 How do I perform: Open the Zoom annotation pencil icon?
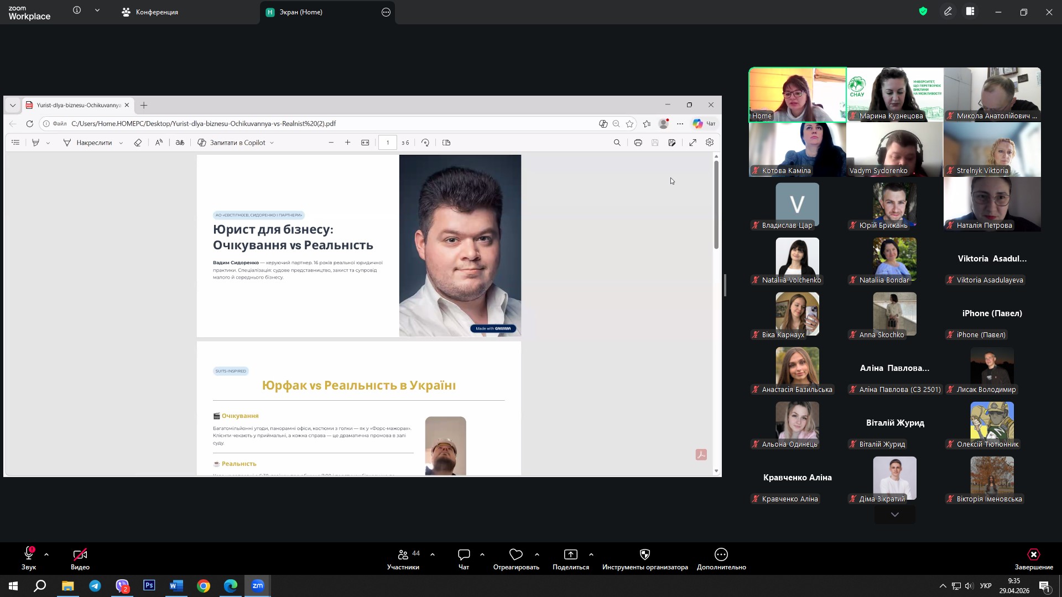(x=948, y=12)
